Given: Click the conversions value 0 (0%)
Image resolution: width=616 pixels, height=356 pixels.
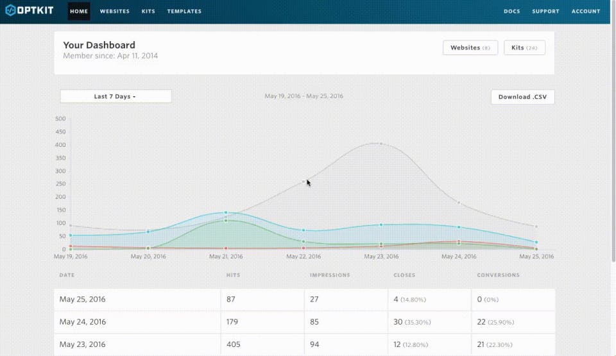Looking at the screenshot, I should (488, 300).
